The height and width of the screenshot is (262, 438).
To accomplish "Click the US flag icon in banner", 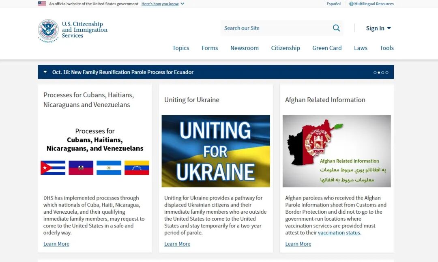I will click(42, 4).
